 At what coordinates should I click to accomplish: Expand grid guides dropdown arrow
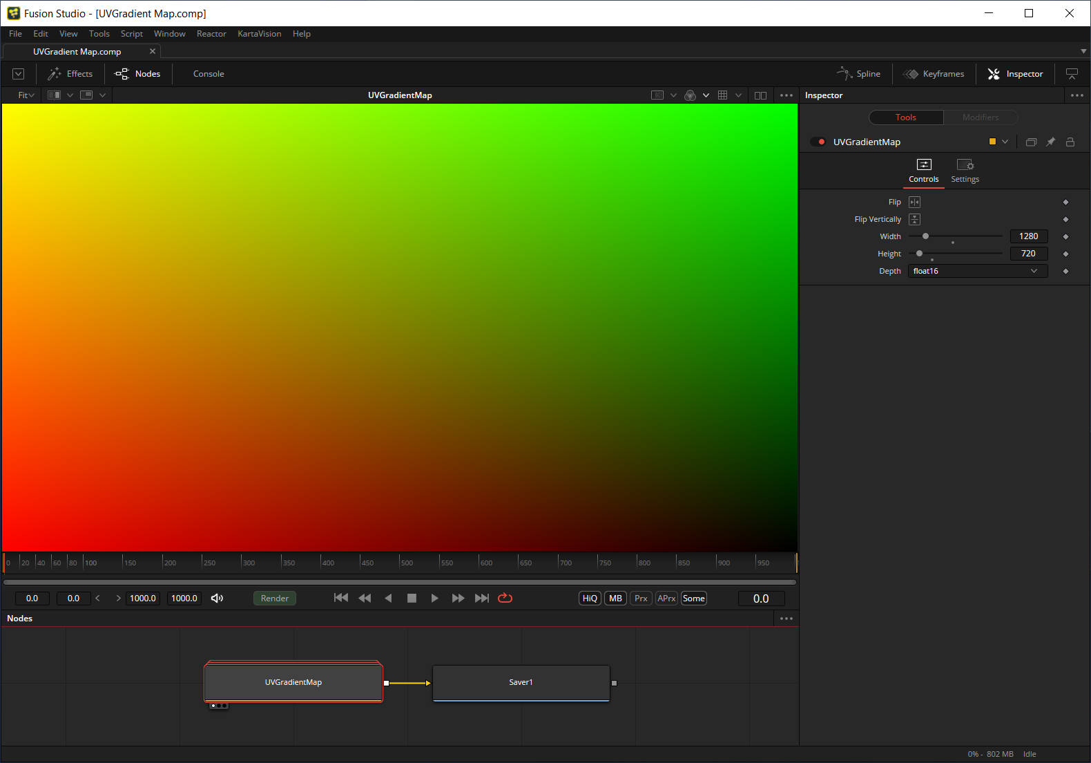click(x=738, y=95)
